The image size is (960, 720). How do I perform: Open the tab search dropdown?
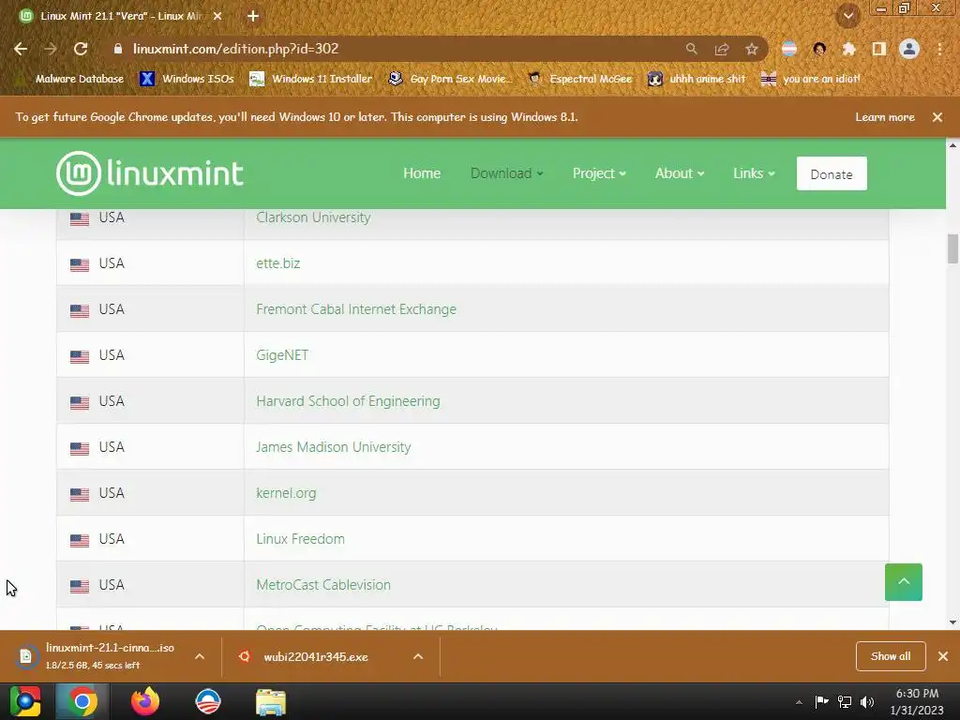848,16
